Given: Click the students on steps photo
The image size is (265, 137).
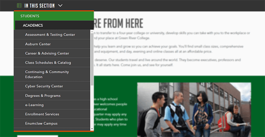Looking at the screenshot, I should tap(194, 110).
